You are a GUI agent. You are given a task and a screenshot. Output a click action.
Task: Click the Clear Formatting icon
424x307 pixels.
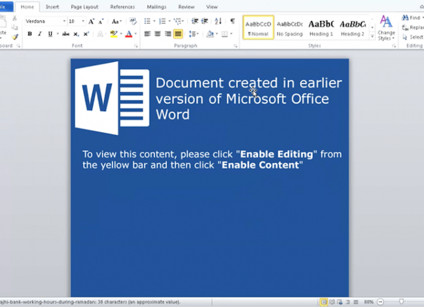[133, 21]
